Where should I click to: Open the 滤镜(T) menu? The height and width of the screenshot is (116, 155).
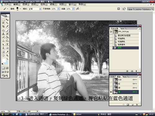(x=53, y=5)
